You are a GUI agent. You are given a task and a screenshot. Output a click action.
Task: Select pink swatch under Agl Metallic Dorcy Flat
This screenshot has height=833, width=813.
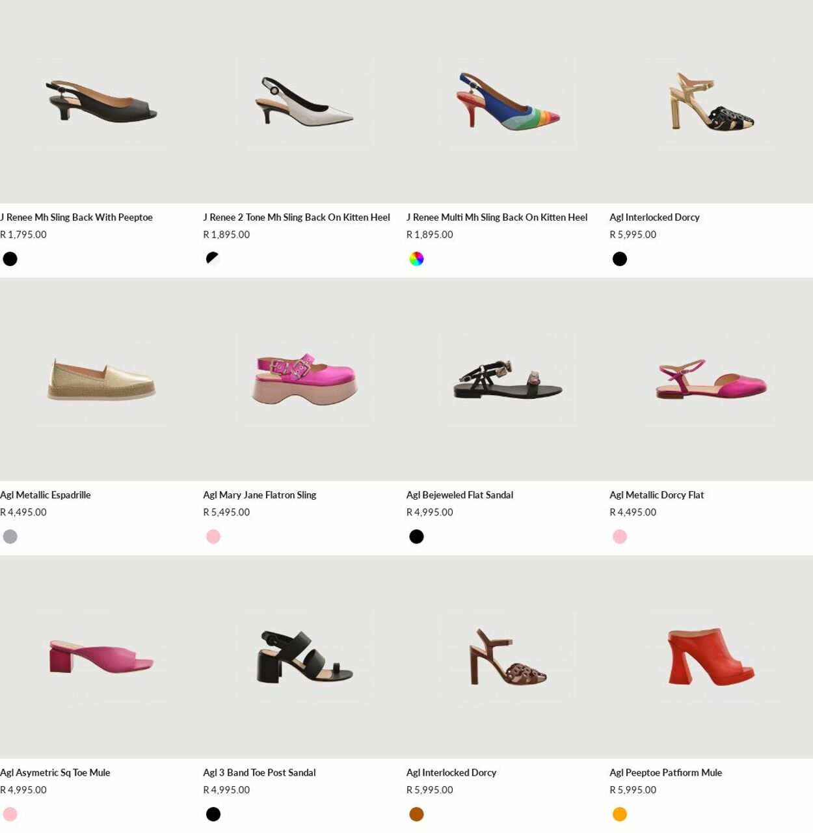(620, 537)
